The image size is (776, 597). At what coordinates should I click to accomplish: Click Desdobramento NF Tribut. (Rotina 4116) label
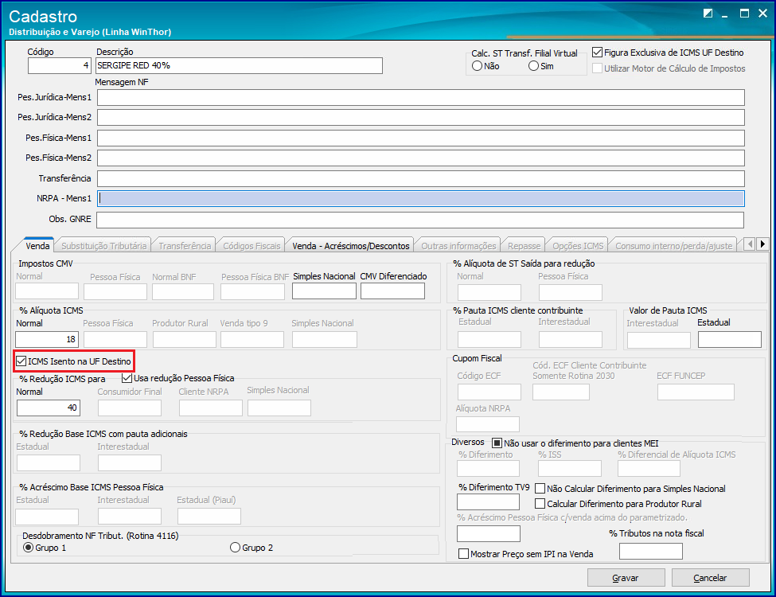pyautogui.click(x=100, y=536)
